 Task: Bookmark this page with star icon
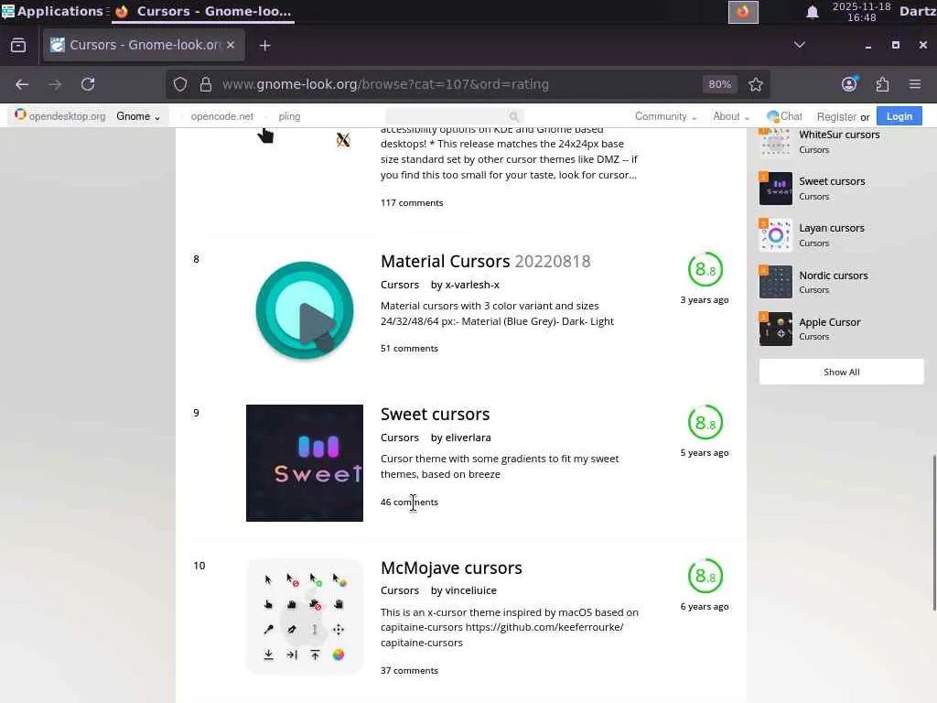coord(755,84)
